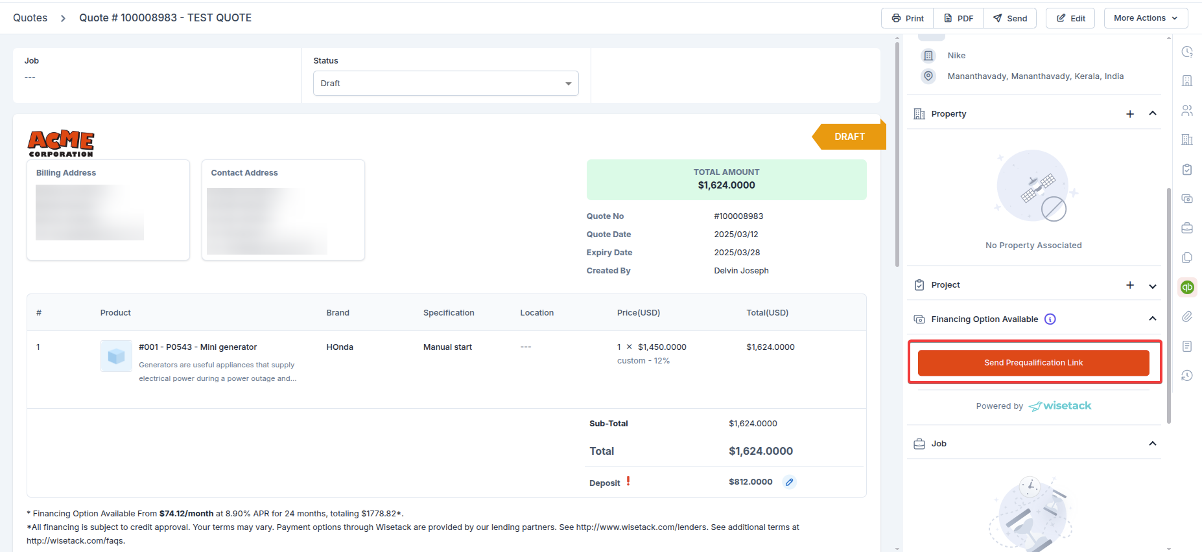Click the 'No Property Associated' text
Viewport: 1202px width, 552px height.
click(1033, 245)
